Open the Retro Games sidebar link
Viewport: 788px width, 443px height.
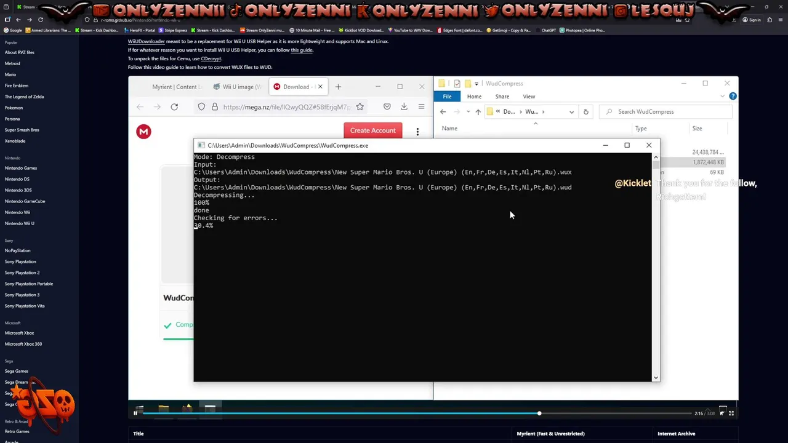click(17, 431)
